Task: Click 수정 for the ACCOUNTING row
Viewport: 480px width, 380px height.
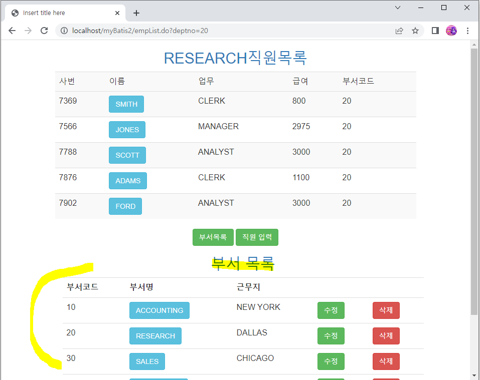Action: coord(331,310)
